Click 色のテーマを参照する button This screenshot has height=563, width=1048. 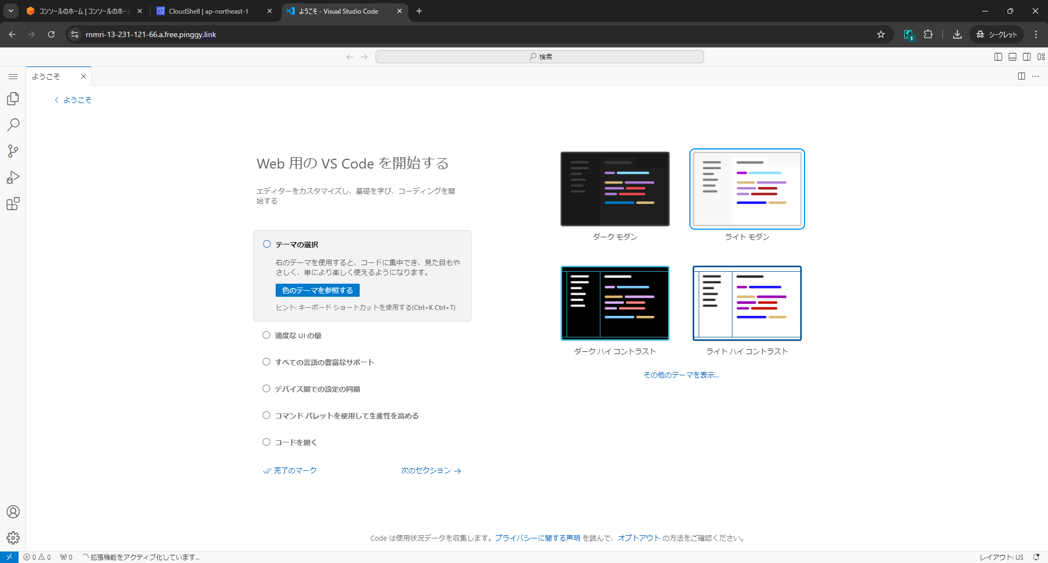click(x=318, y=290)
